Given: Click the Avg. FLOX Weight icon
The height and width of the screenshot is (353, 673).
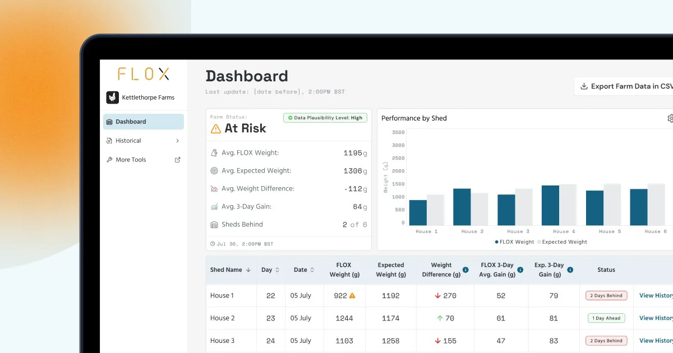Looking at the screenshot, I should [214, 153].
